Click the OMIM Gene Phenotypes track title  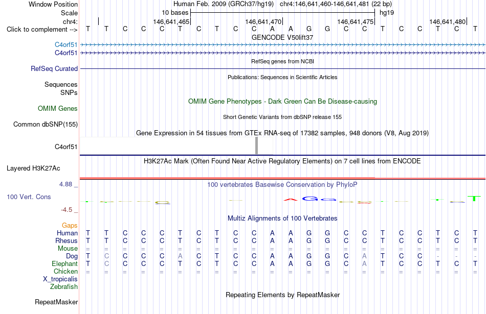point(282,102)
